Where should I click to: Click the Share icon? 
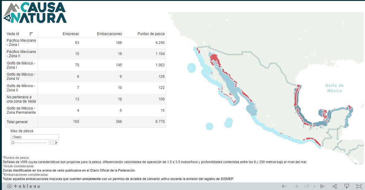tap(335, 186)
